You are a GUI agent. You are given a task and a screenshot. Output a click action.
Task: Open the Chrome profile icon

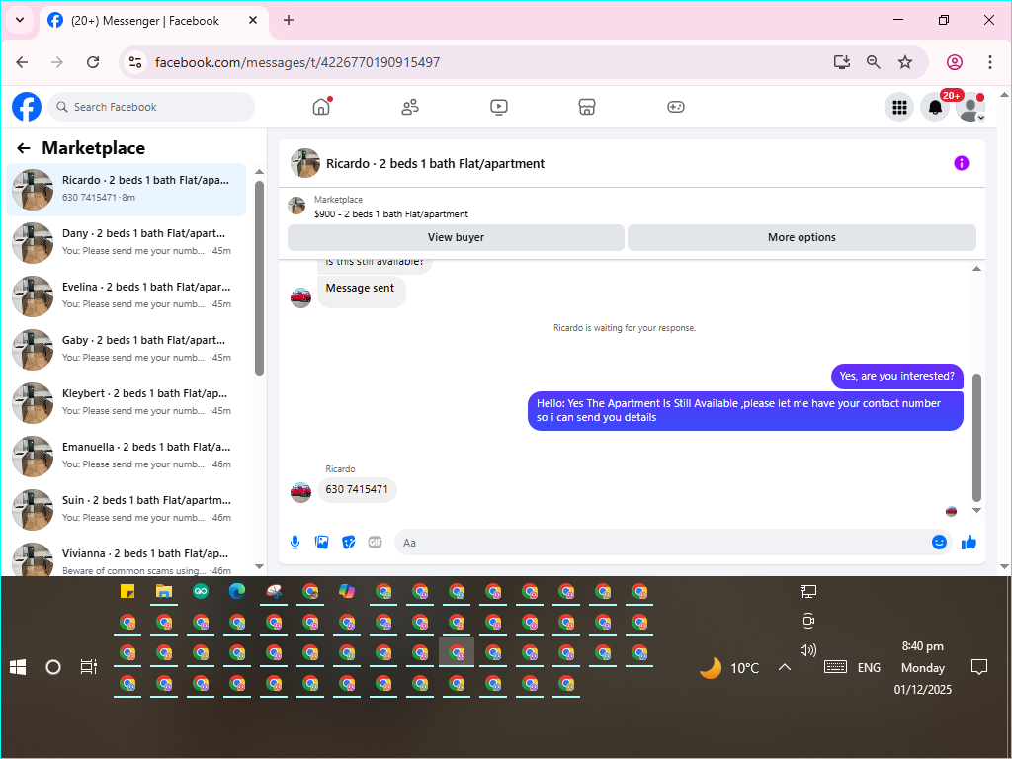[955, 62]
